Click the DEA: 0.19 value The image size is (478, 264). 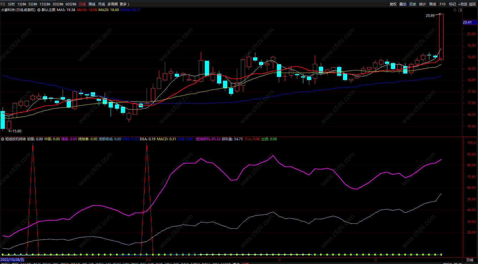click(148, 139)
